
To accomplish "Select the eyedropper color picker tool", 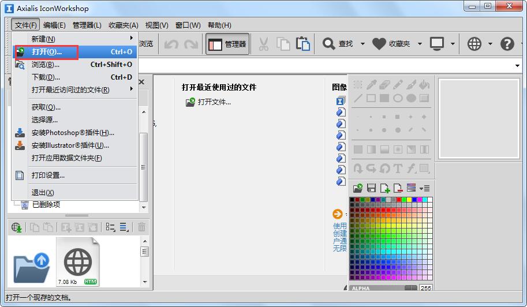I will [371, 85].
